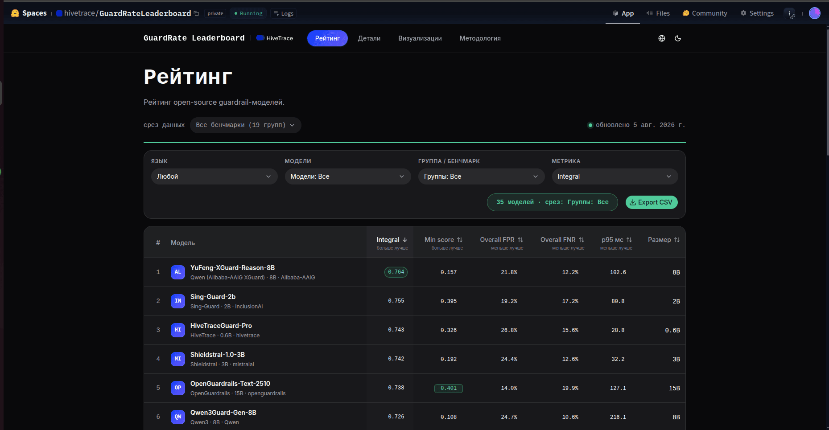Sort by the p95 мс column

pyautogui.click(x=617, y=240)
